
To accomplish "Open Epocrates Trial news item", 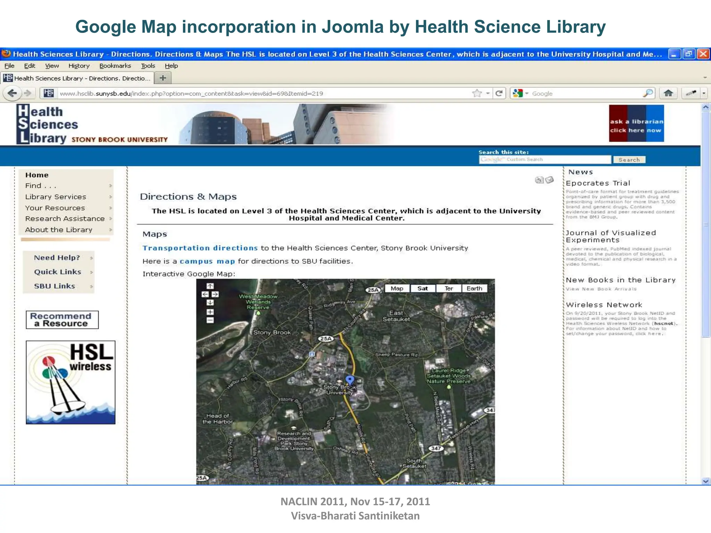I will pos(598,183).
